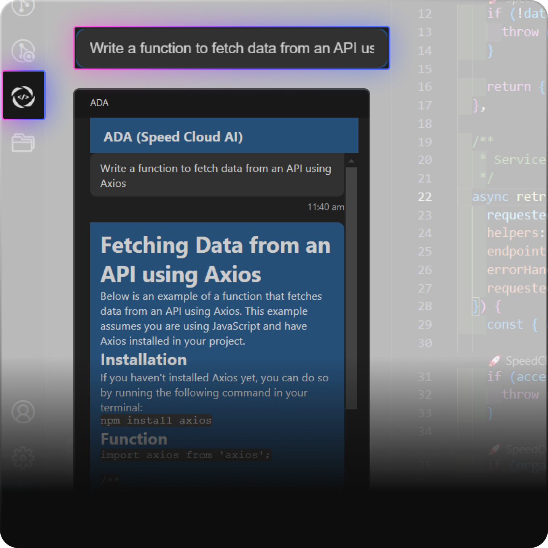The image size is (548, 548).
Task: Click the SpeedCl code lens above line 31
Action: point(518,360)
